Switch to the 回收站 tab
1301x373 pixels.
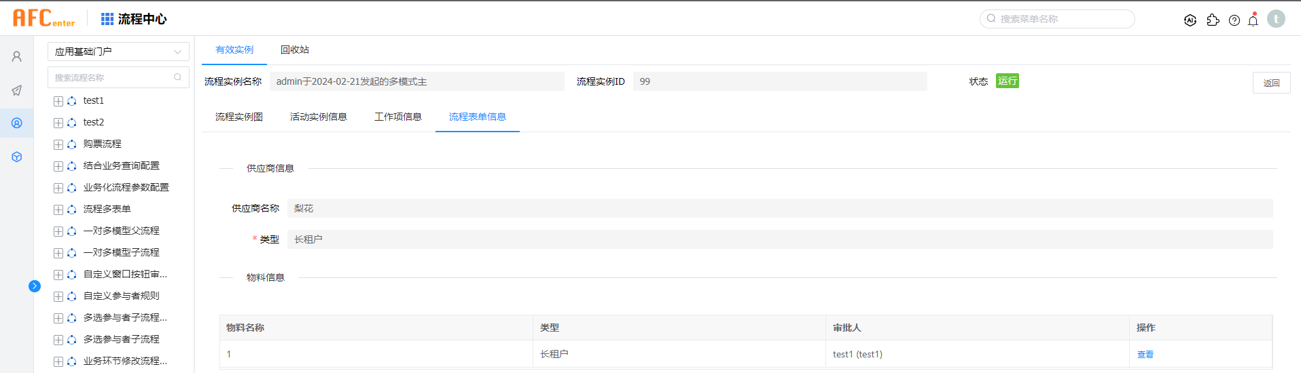pos(294,50)
